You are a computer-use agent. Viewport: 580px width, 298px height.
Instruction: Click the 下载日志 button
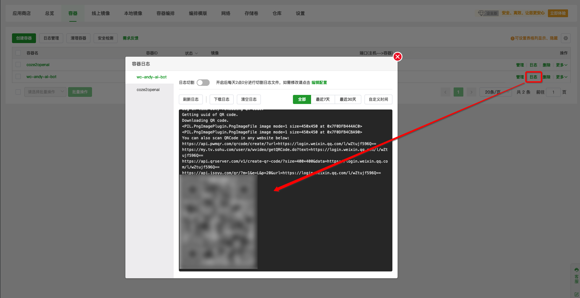tap(222, 99)
